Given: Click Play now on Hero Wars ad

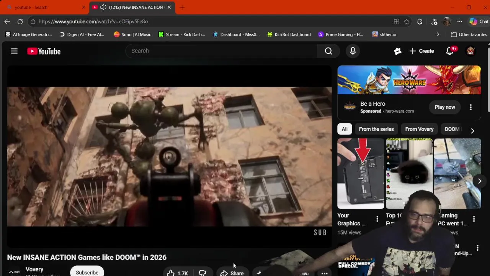Looking at the screenshot, I should [x=445, y=107].
